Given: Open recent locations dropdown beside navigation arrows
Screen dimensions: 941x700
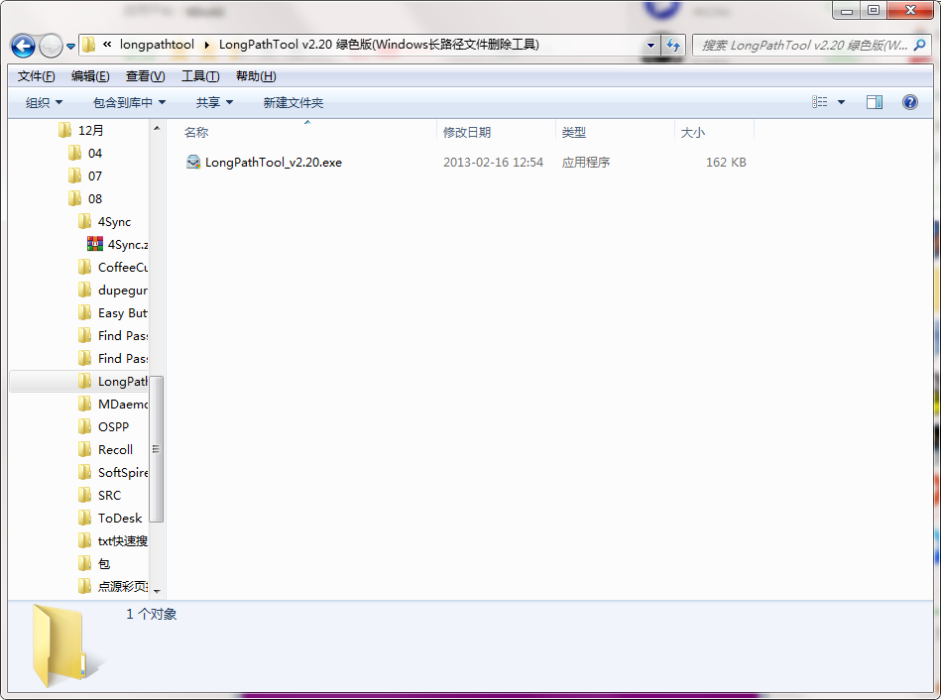Looking at the screenshot, I should click(x=70, y=47).
